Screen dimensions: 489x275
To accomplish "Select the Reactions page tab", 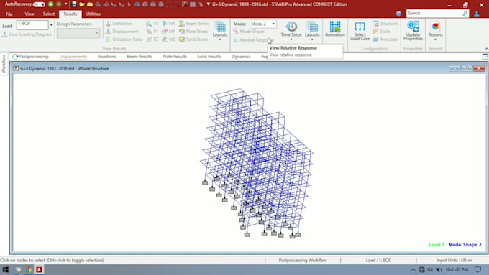I will [106, 57].
